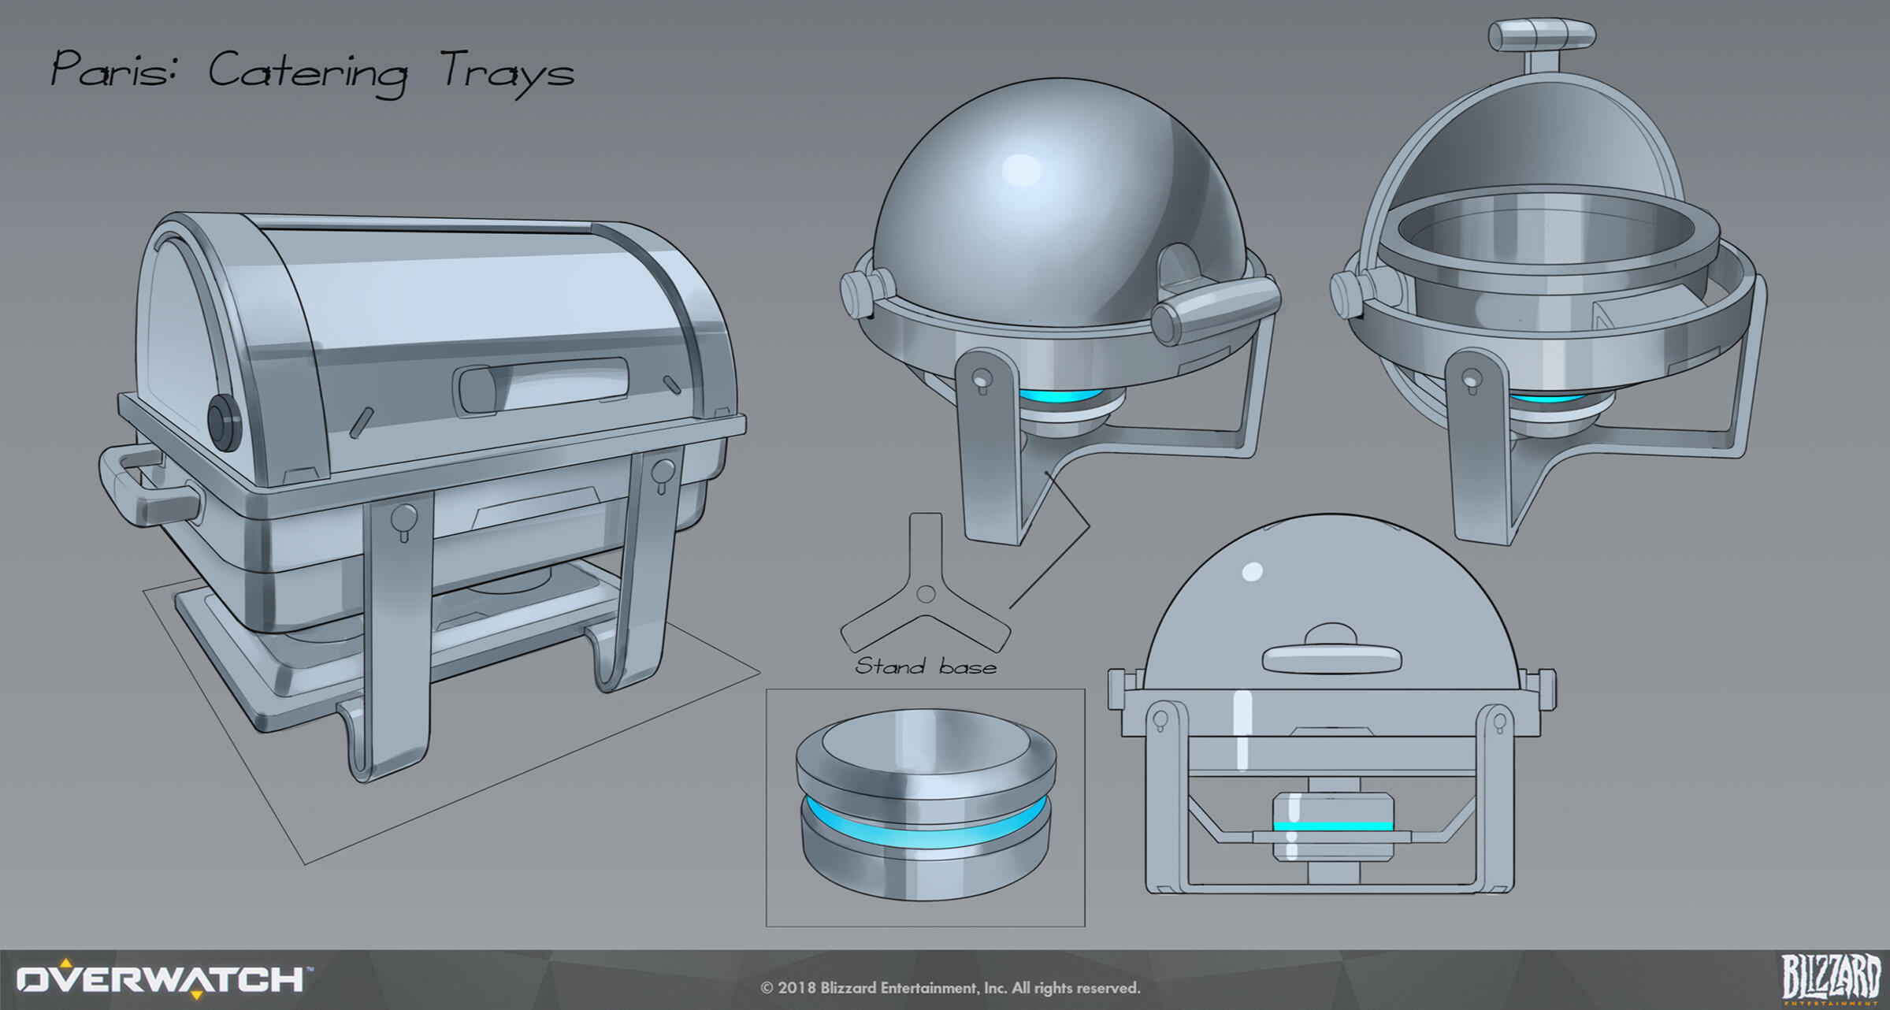This screenshot has width=1890, height=1010.
Task: Click the recessed handle on roll-top lid
Action: (544, 386)
